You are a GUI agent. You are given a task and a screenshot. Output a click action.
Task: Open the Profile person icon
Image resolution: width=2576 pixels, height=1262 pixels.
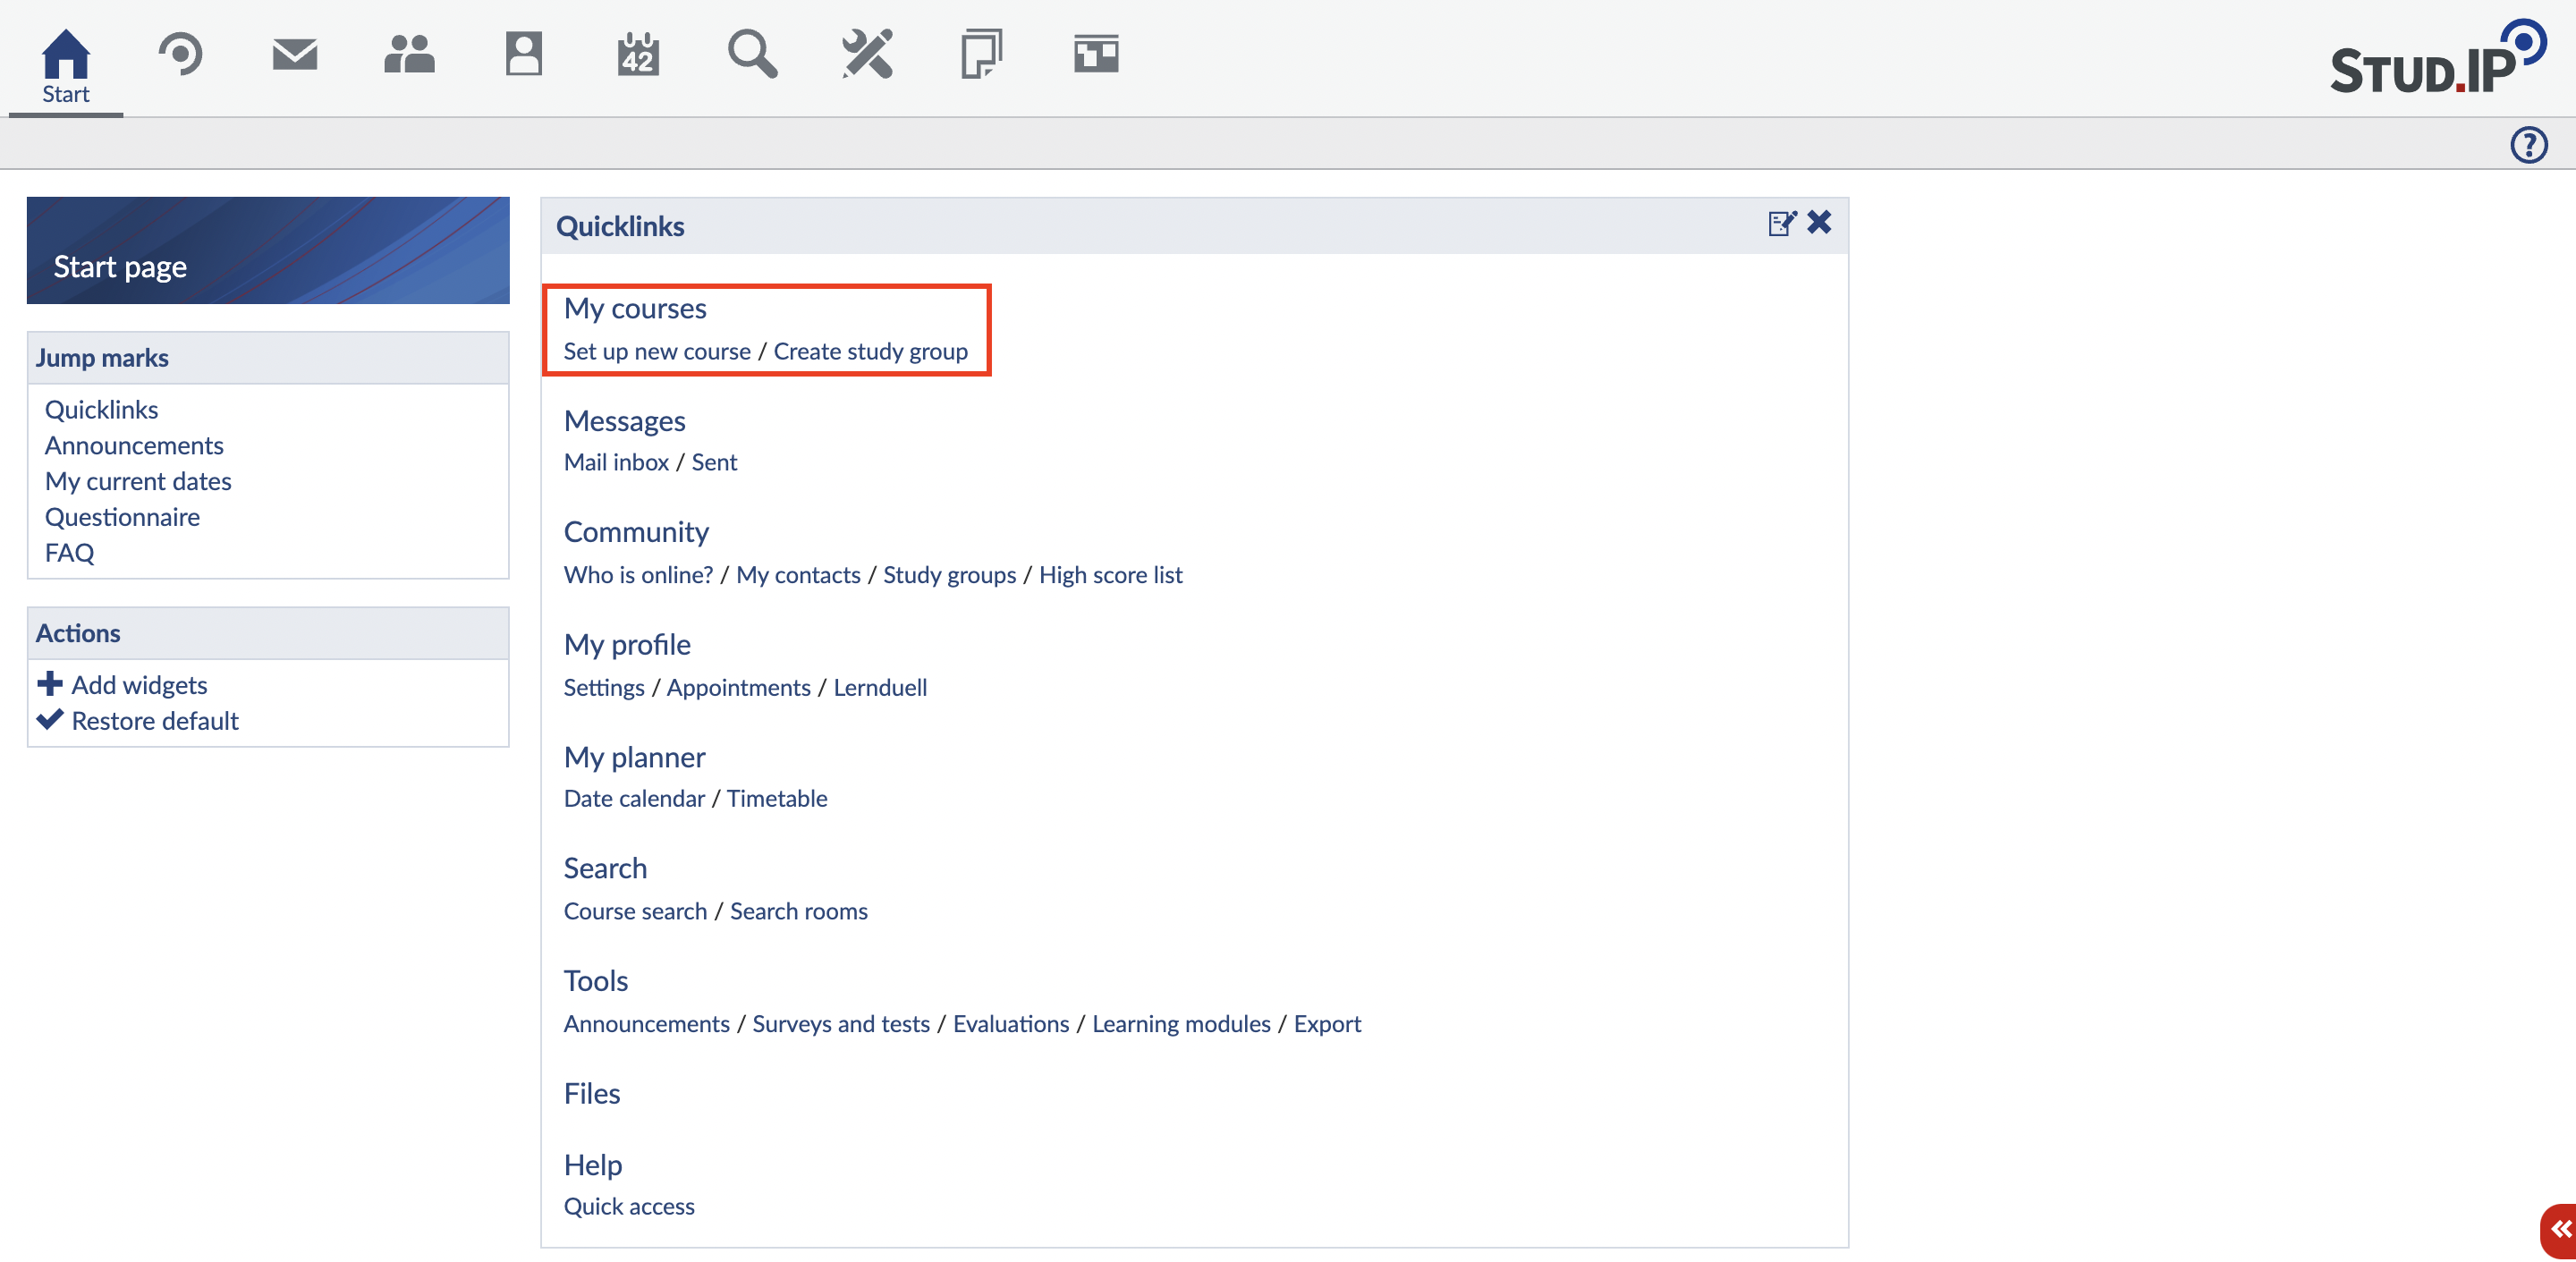pyautogui.click(x=523, y=54)
